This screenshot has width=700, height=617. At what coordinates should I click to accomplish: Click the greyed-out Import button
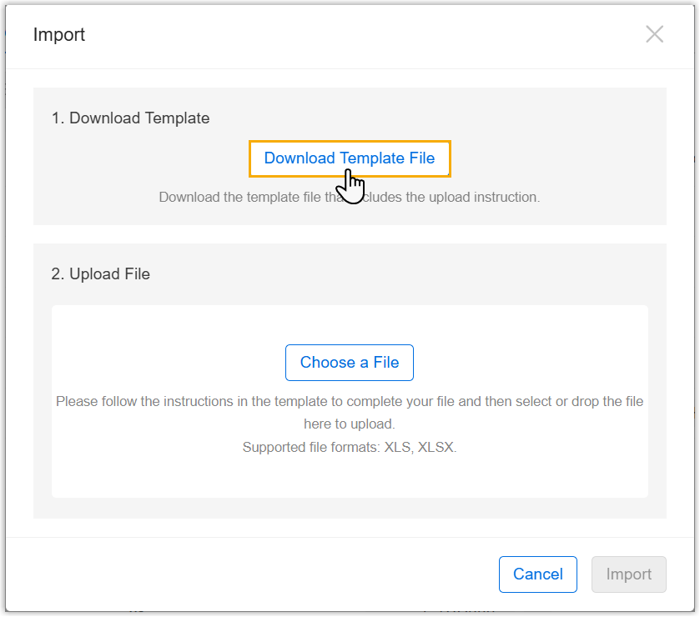pyautogui.click(x=628, y=574)
